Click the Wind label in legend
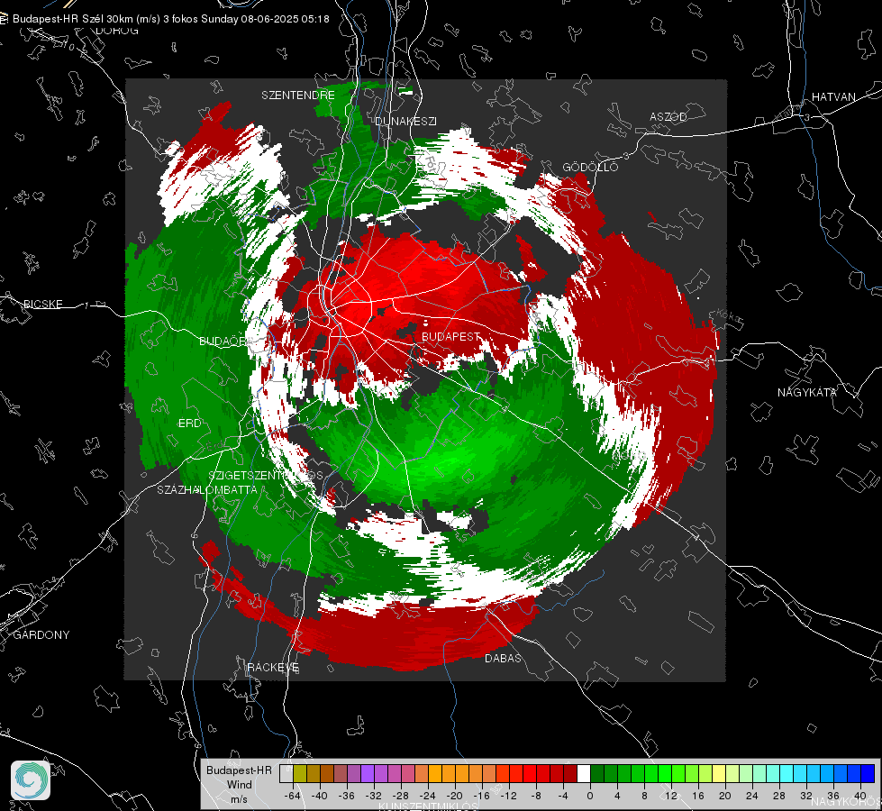 point(239,785)
